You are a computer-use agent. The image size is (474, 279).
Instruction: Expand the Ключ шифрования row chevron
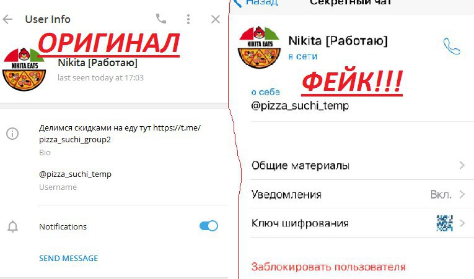(462, 223)
